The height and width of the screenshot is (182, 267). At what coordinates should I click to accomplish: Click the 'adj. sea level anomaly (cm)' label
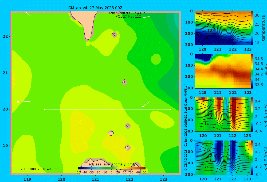111,164
